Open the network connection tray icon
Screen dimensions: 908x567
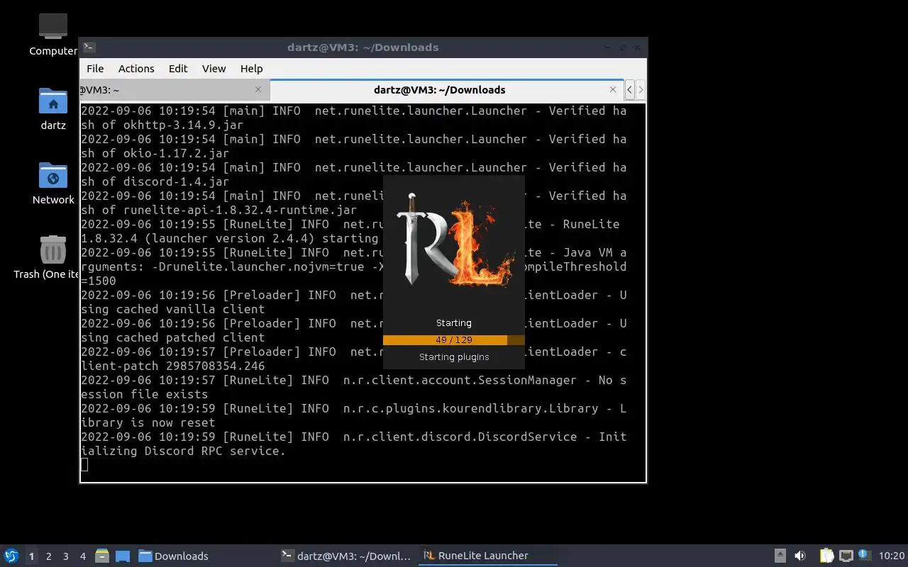tap(846, 556)
